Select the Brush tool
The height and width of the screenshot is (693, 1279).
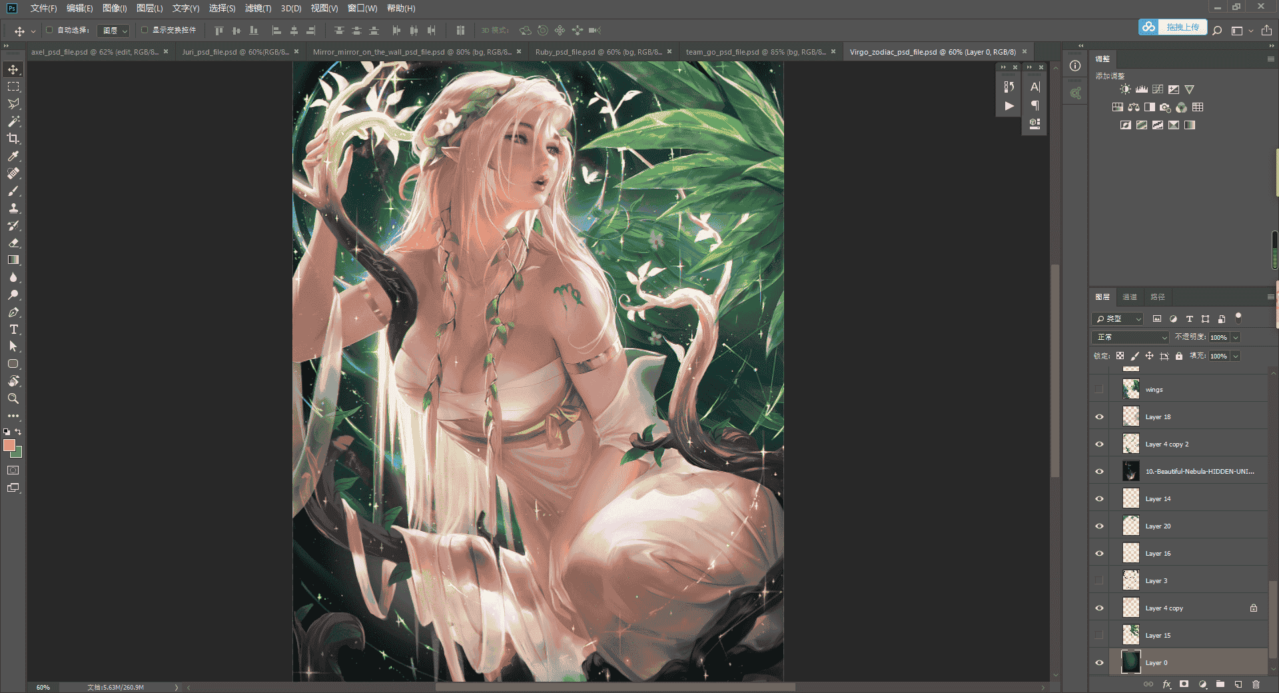pos(13,191)
